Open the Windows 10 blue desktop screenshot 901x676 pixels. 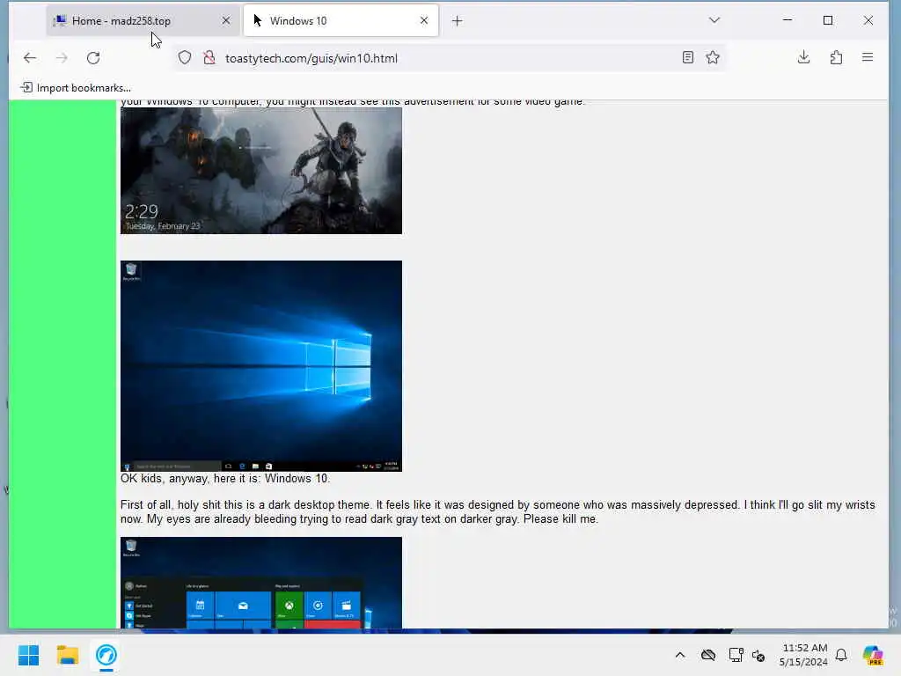click(260, 366)
